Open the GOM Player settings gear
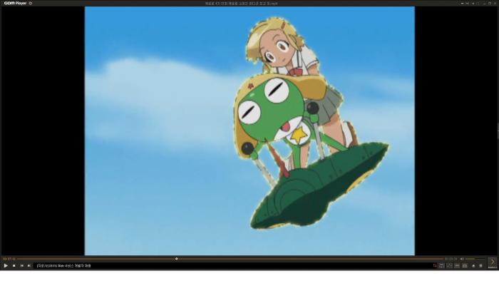This screenshot has width=499, height=281. [31, 3]
